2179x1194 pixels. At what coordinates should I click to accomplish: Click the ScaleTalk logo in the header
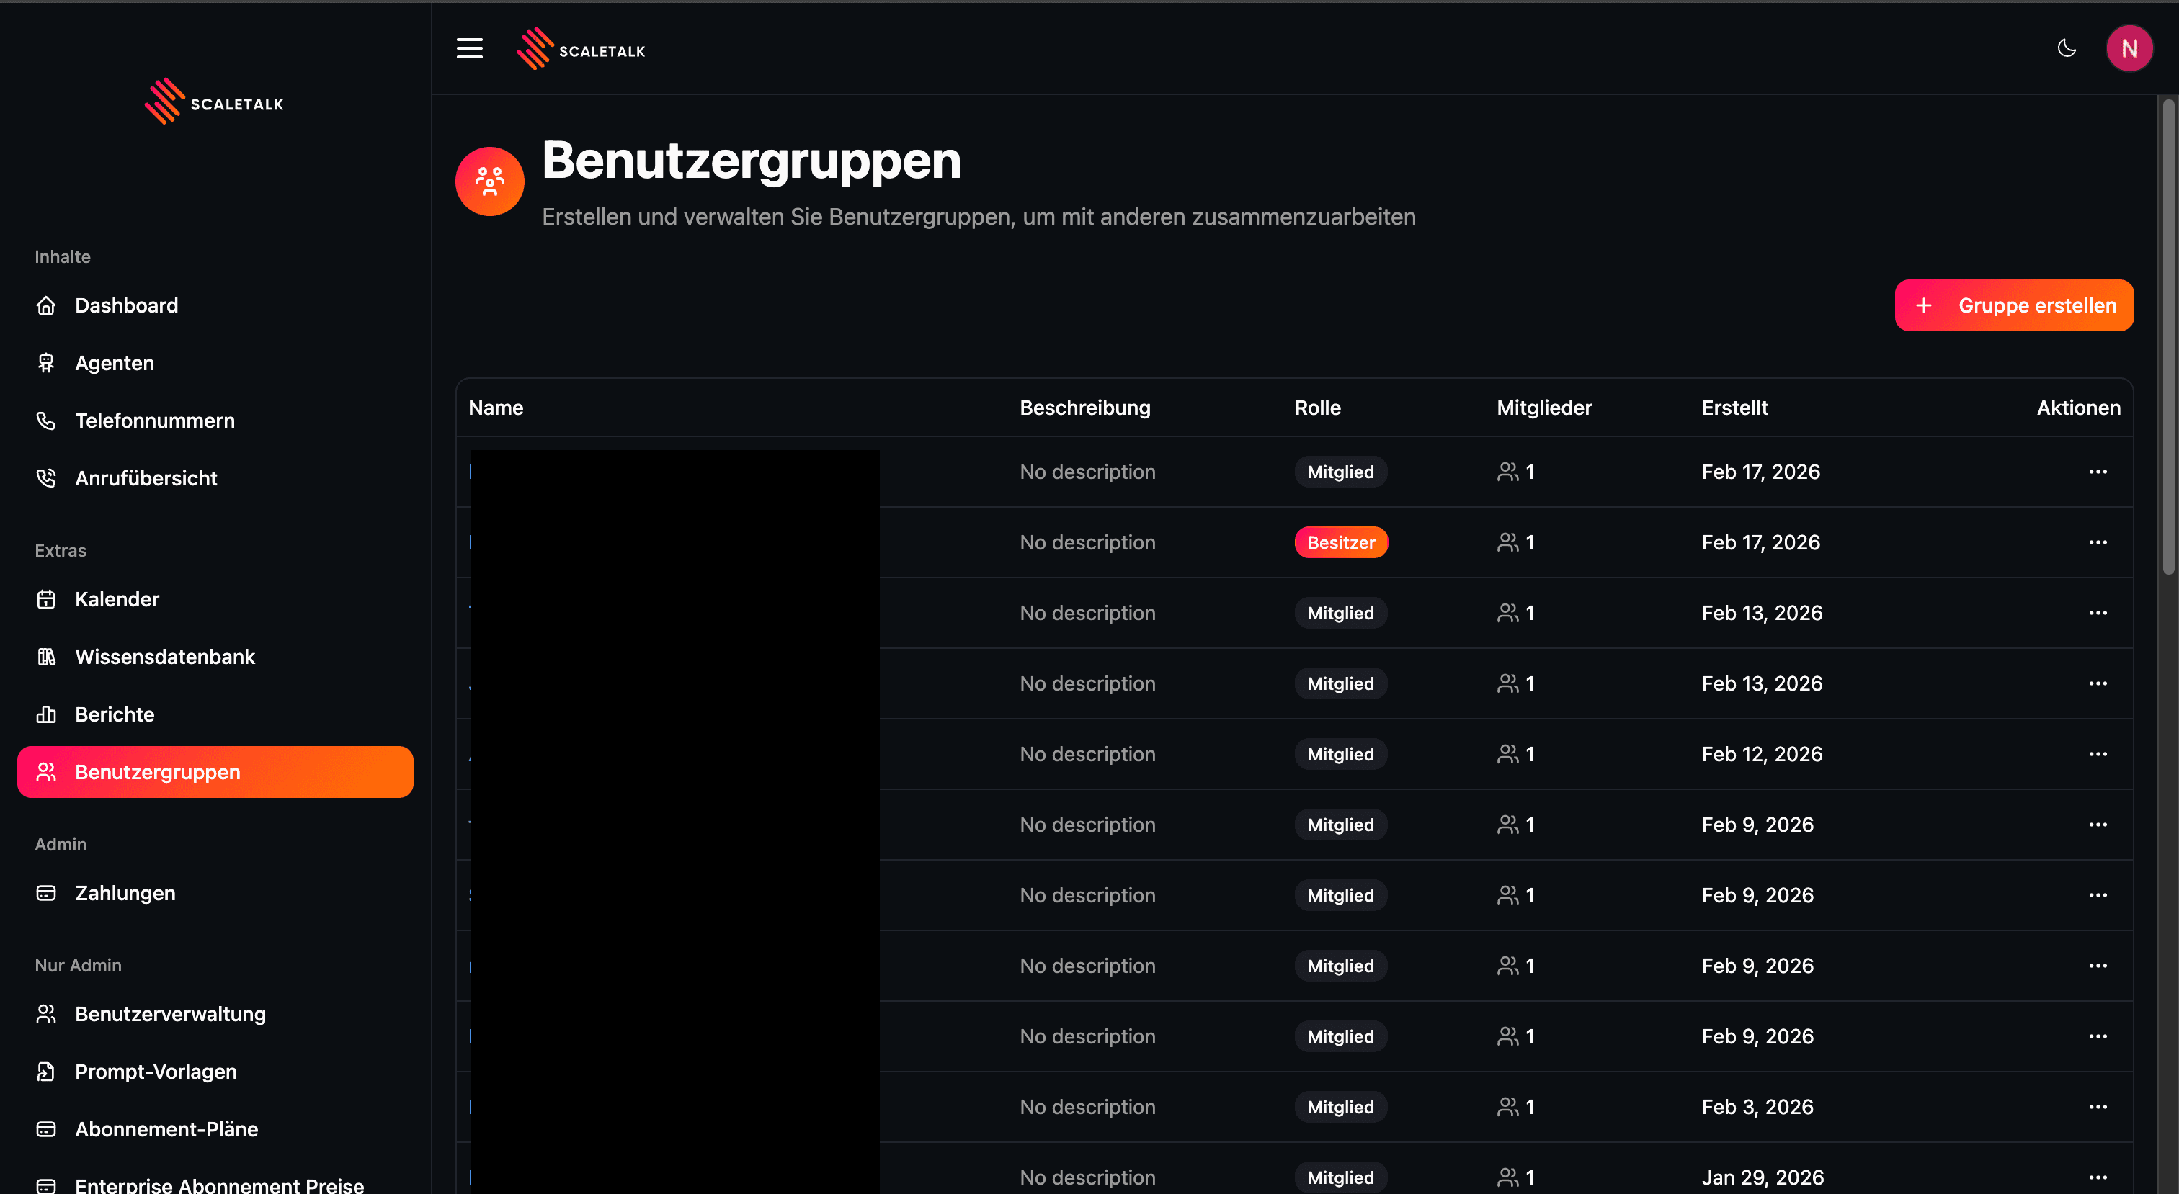(581, 48)
